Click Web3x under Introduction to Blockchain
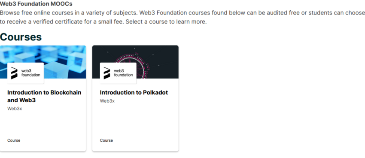The width and height of the screenshot is (365, 158). pos(15,109)
